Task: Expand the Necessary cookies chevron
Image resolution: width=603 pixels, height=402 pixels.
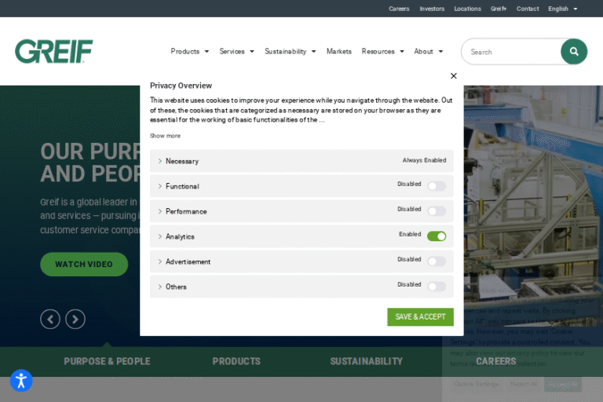Action: coord(160,161)
